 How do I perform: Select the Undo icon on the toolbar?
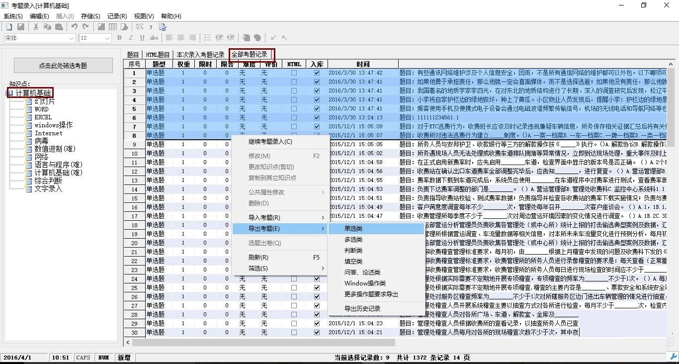tap(74, 27)
